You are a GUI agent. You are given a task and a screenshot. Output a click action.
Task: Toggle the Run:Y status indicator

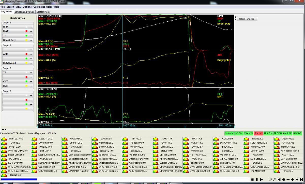click(258, 133)
